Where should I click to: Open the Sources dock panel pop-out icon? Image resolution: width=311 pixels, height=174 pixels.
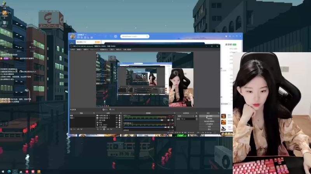[x=121, y=113]
